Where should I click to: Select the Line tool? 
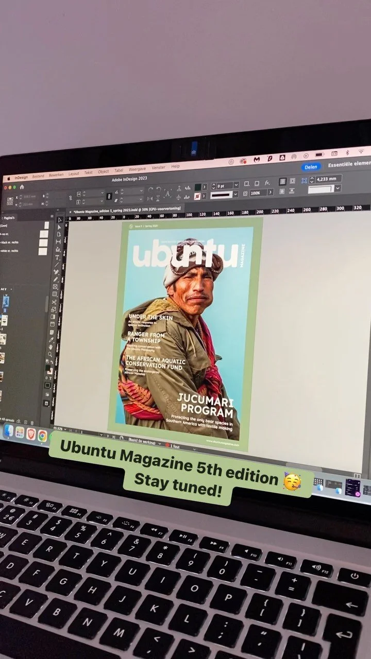[56, 265]
